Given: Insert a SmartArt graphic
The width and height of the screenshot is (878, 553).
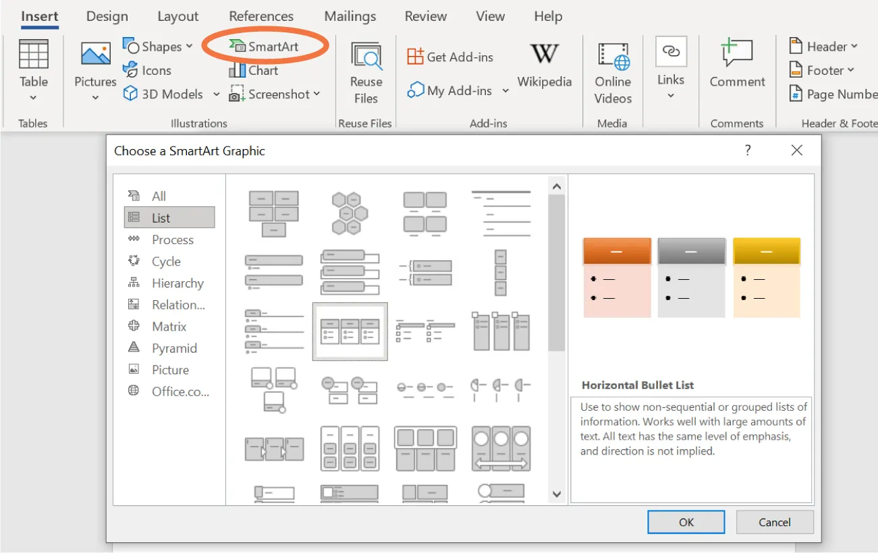Looking at the screenshot, I should click(x=264, y=46).
